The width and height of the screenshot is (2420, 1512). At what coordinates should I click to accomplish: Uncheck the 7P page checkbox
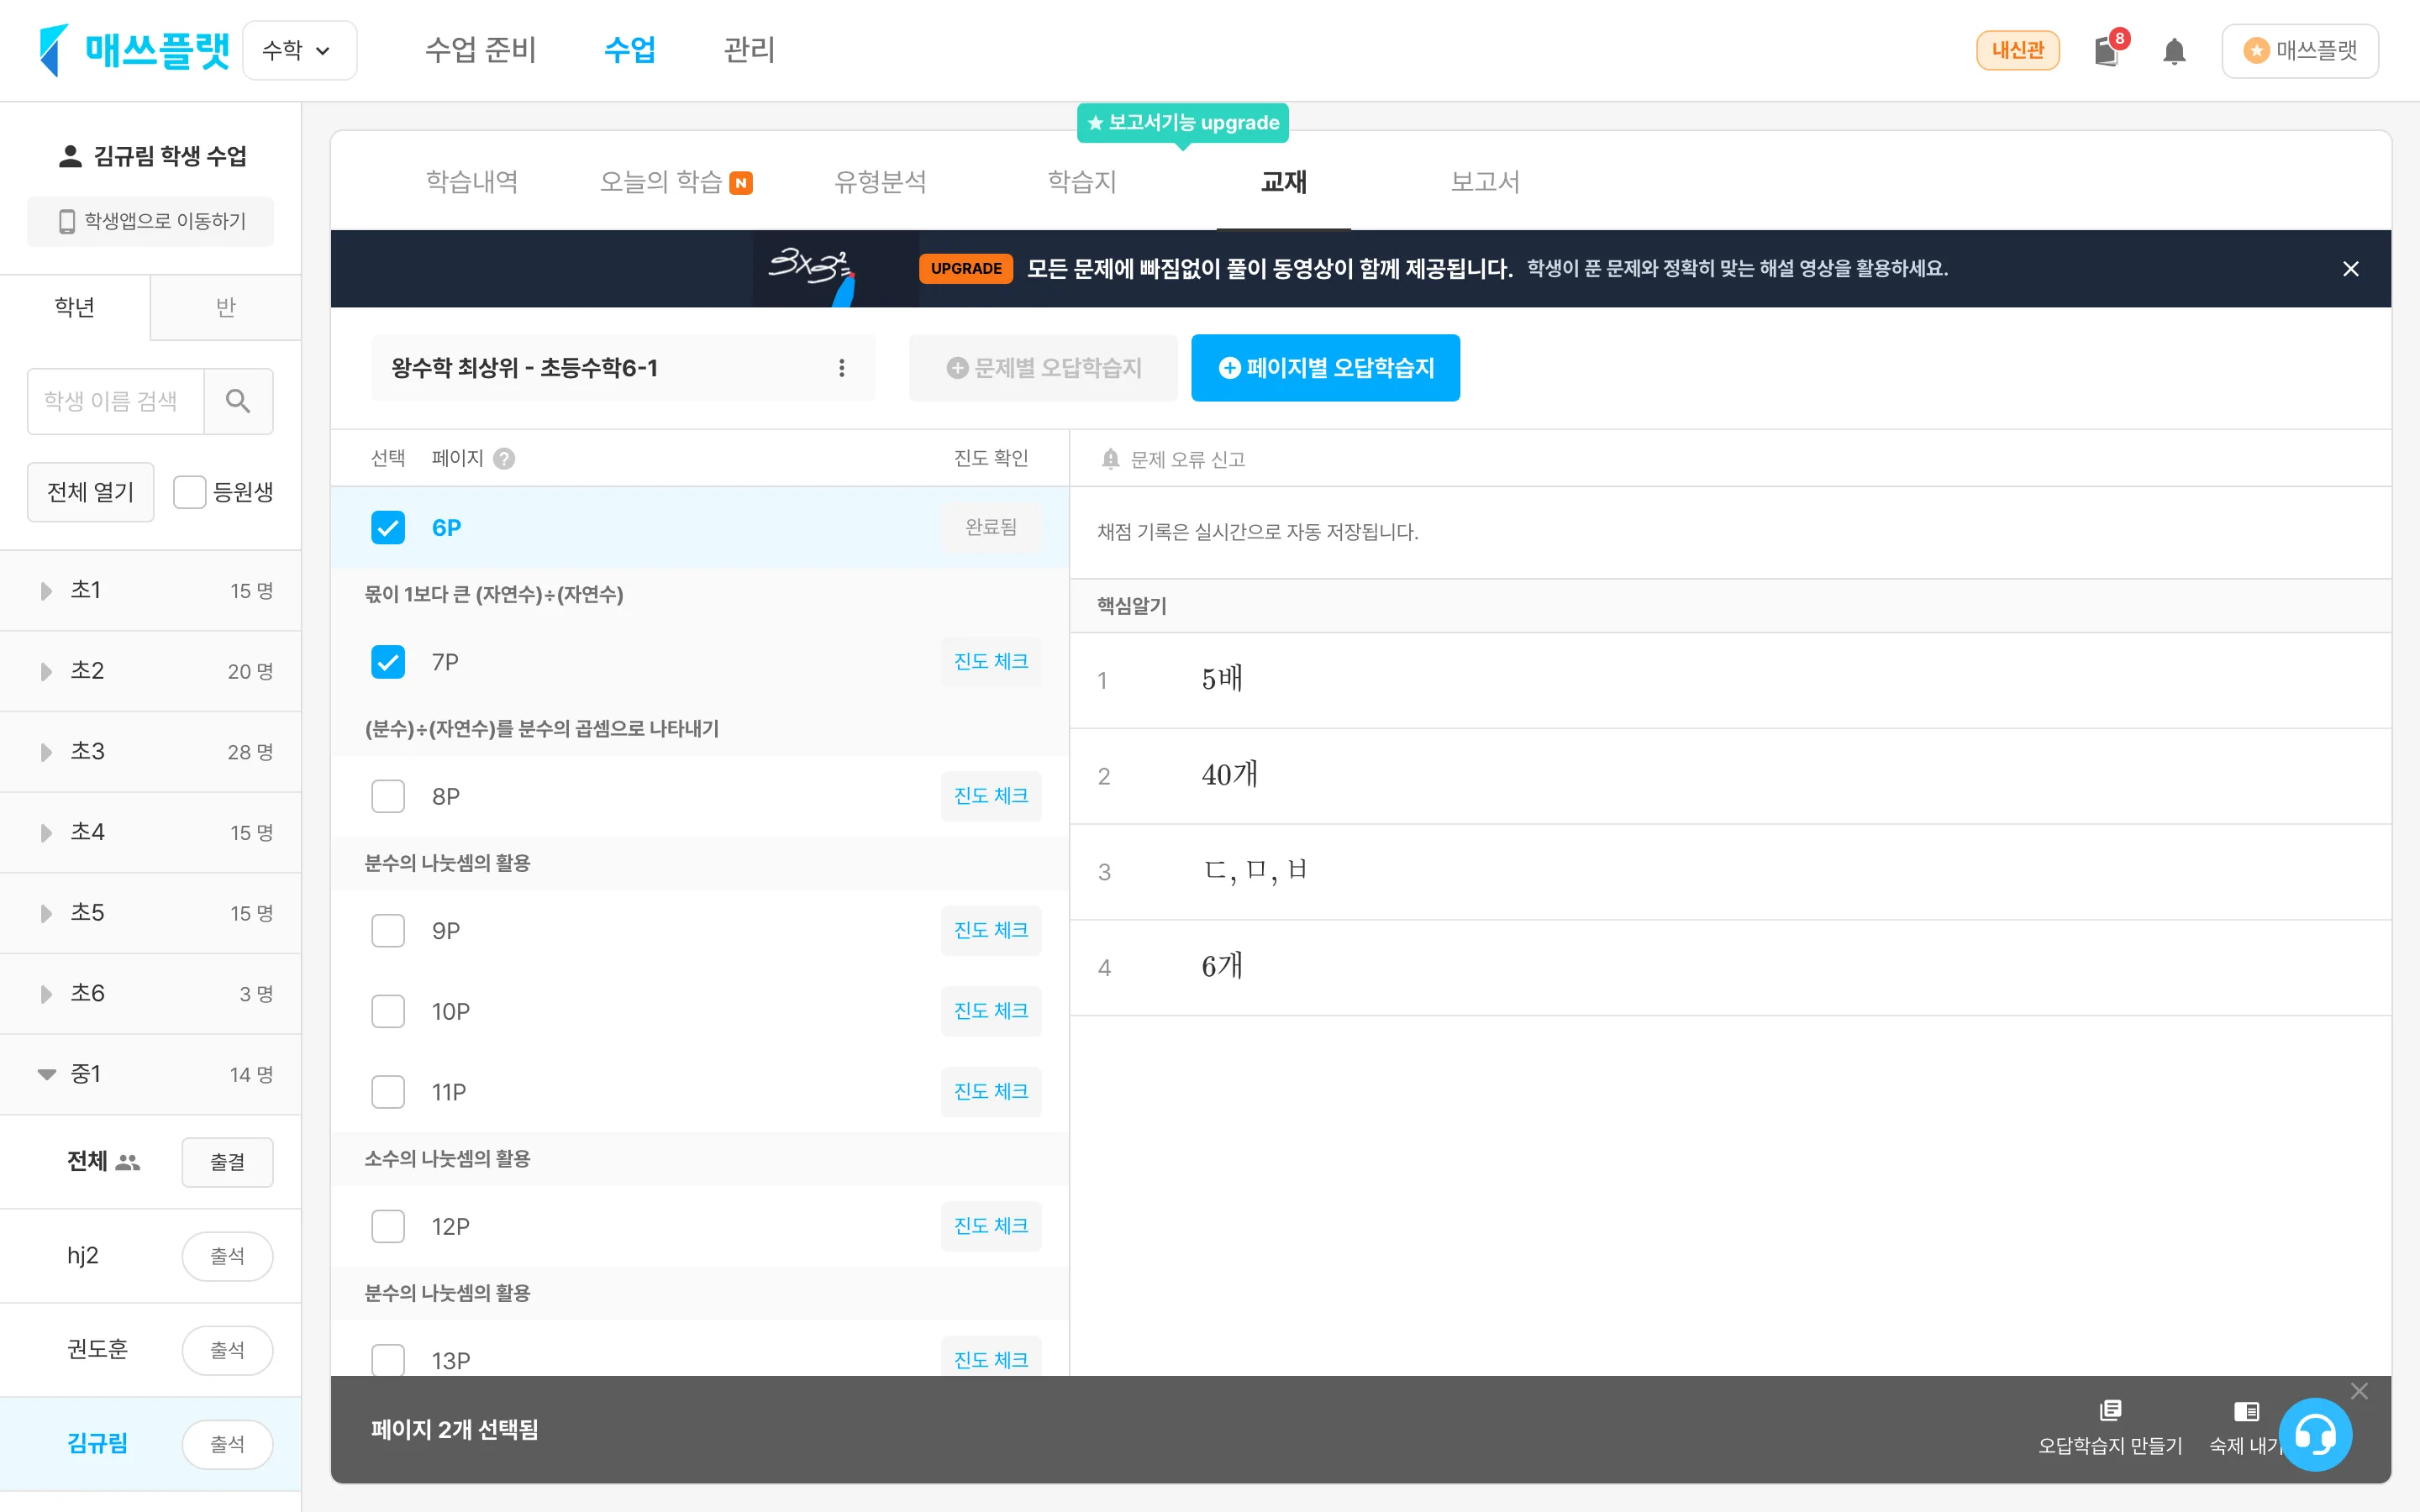(388, 662)
